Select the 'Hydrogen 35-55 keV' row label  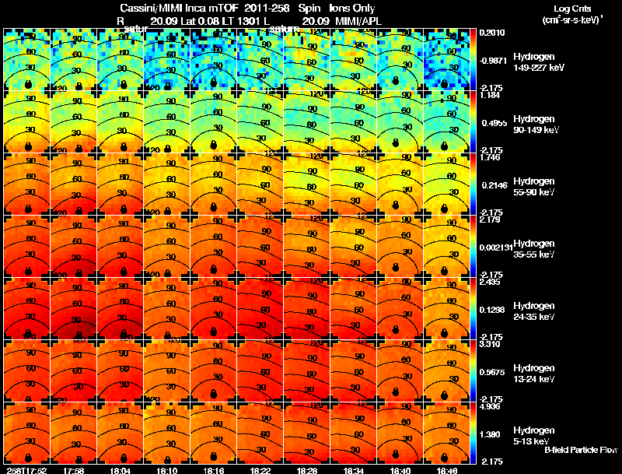534,249
